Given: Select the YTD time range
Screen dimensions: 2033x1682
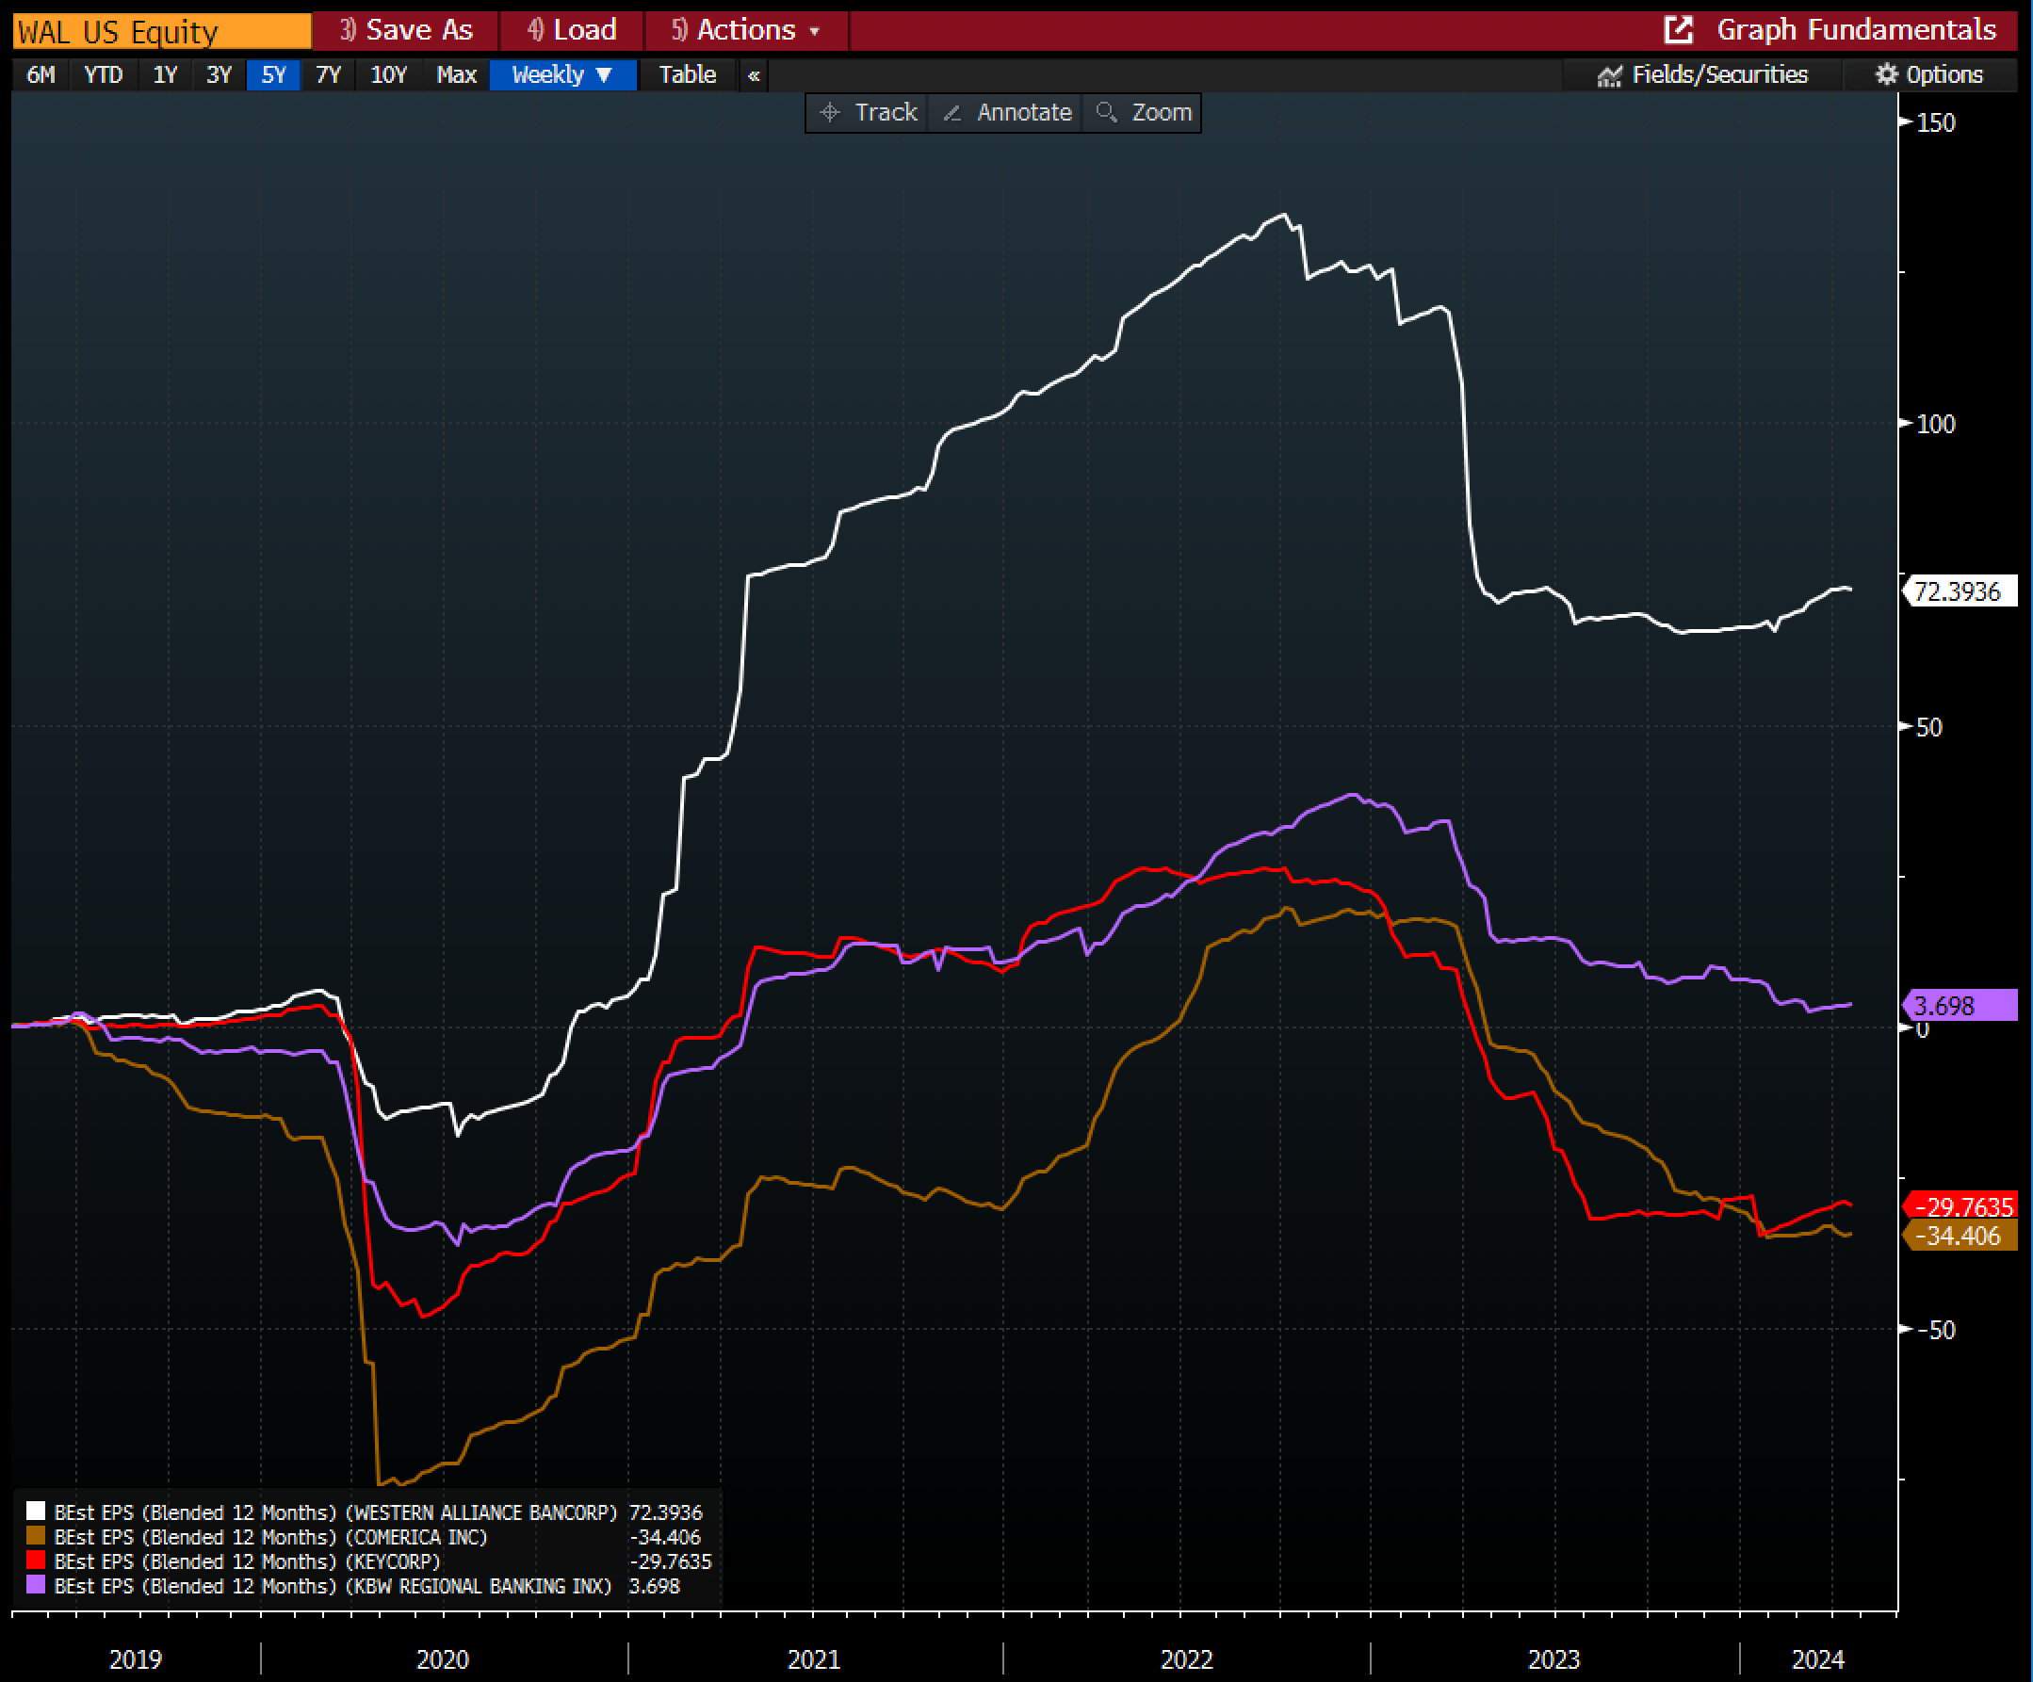Looking at the screenshot, I should [104, 75].
